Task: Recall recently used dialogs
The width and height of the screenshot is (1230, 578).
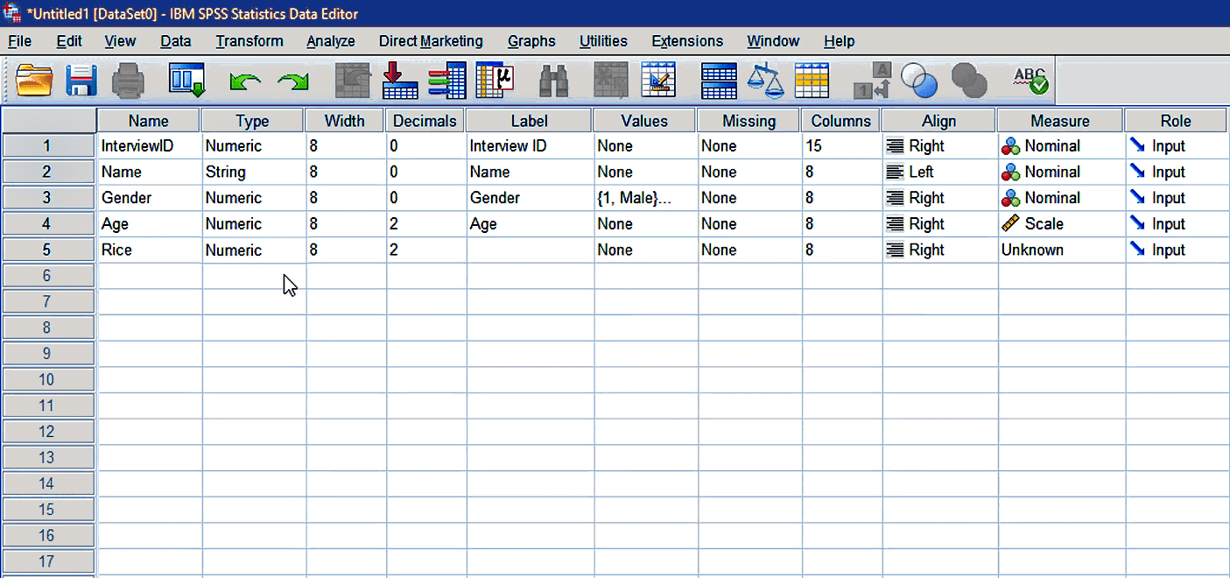Action: click(186, 80)
